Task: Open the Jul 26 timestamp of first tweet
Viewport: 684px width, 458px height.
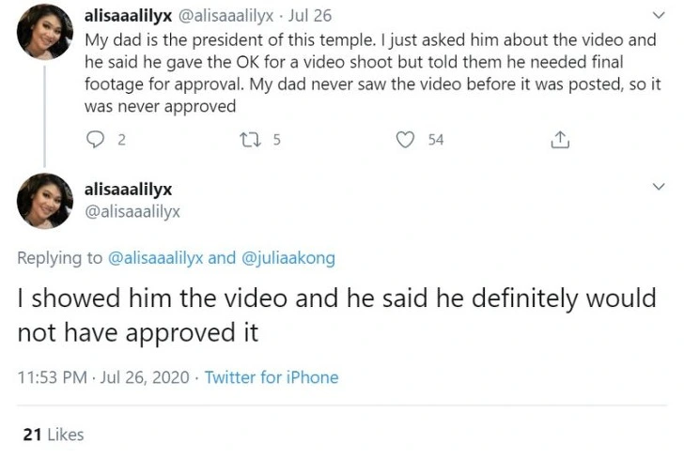Action: (x=310, y=16)
